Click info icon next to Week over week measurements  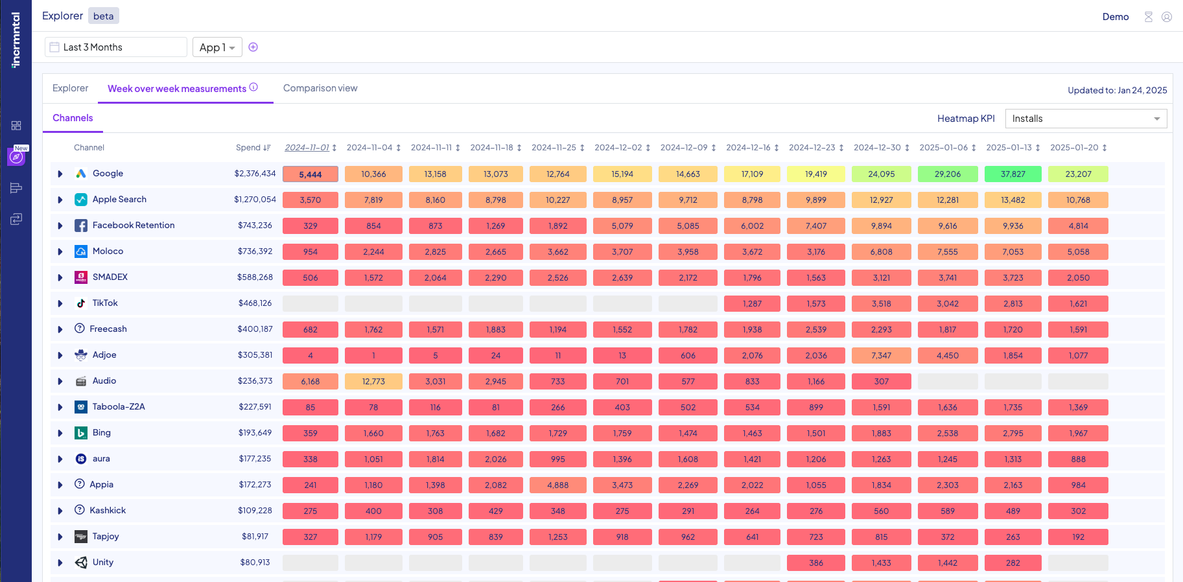click(253, 87)
